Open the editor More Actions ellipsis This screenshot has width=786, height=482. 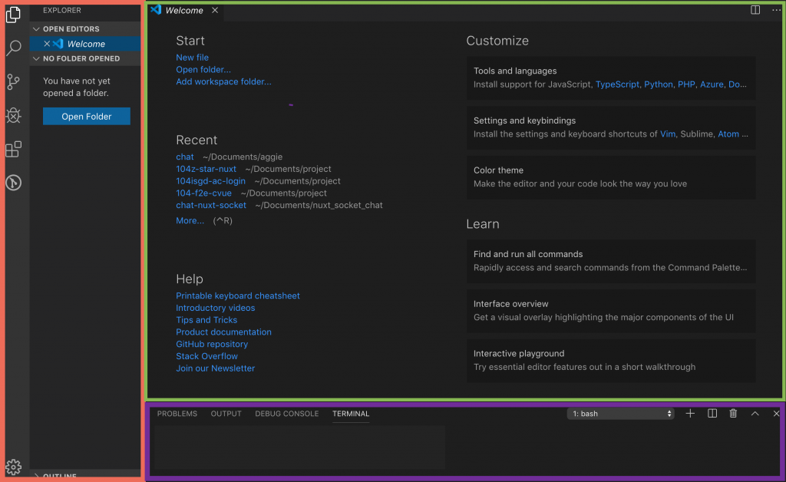click(776, 10)
